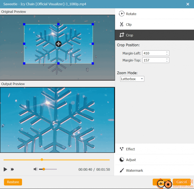Click the bottom-left crop handle
The width and height of the screenshot is (194, 189).
[x=24, y=63]
